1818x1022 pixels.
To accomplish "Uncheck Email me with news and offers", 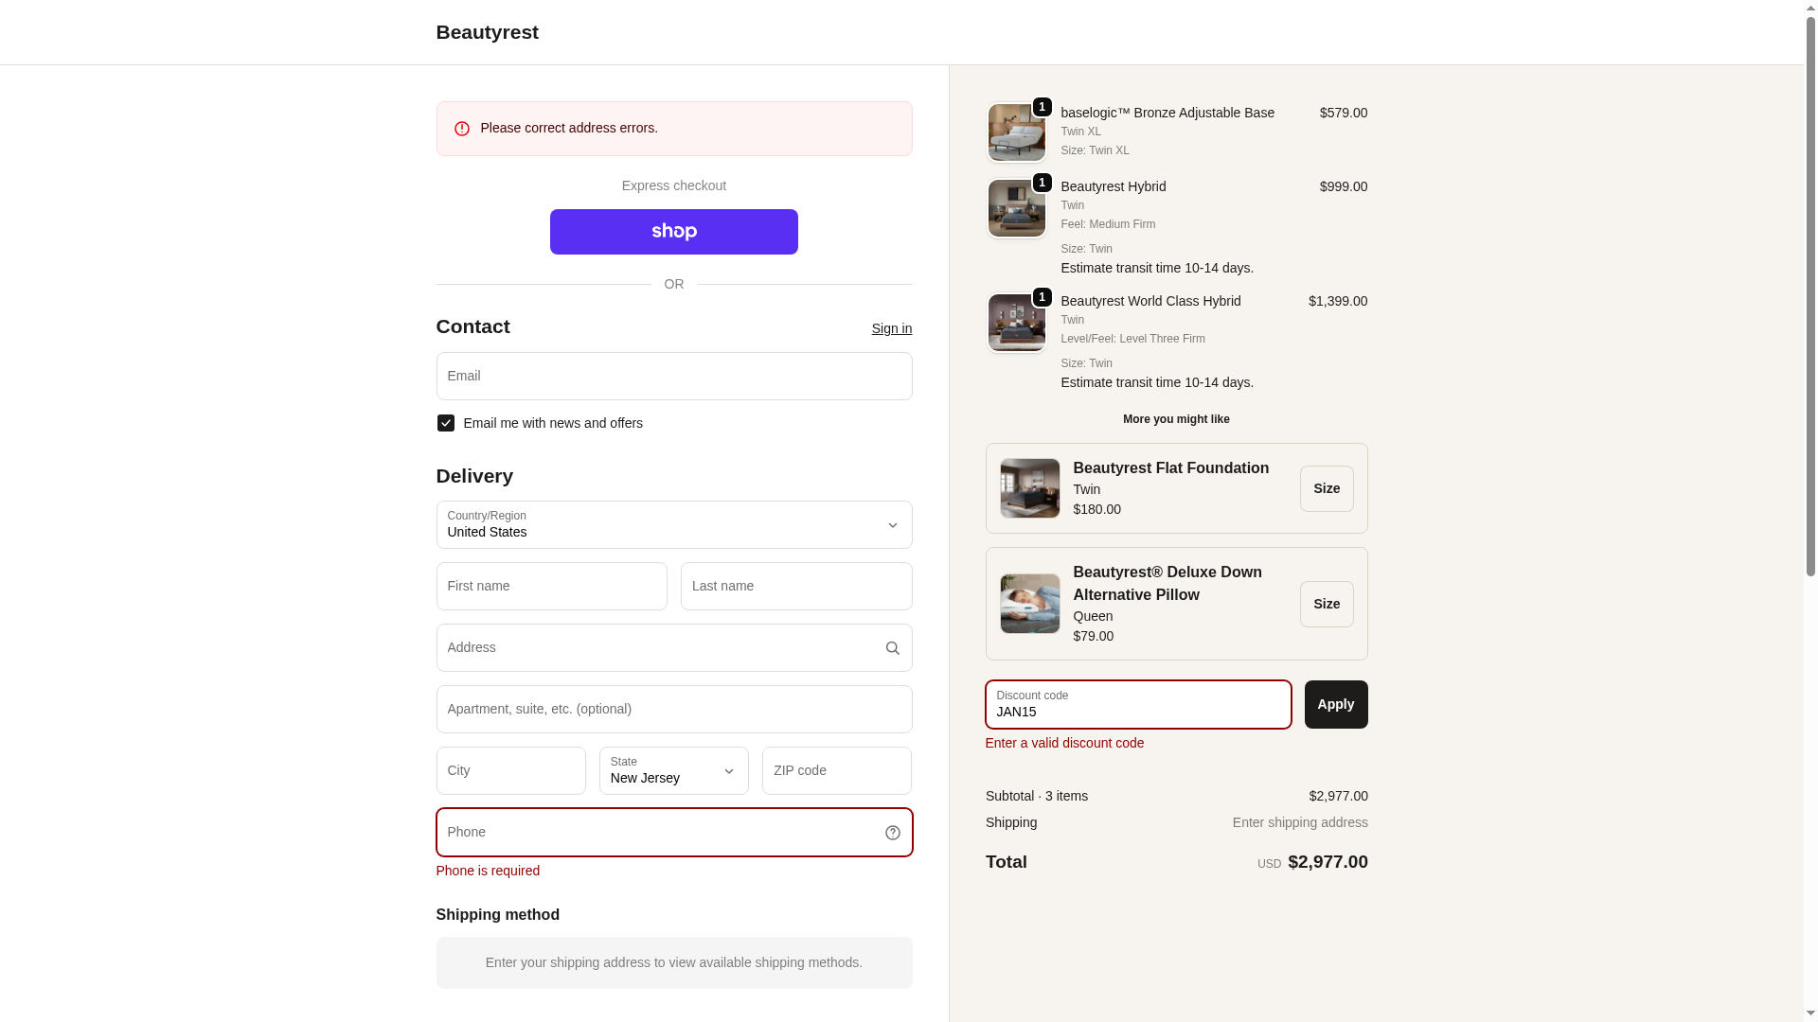I will (x=445, y=423).
